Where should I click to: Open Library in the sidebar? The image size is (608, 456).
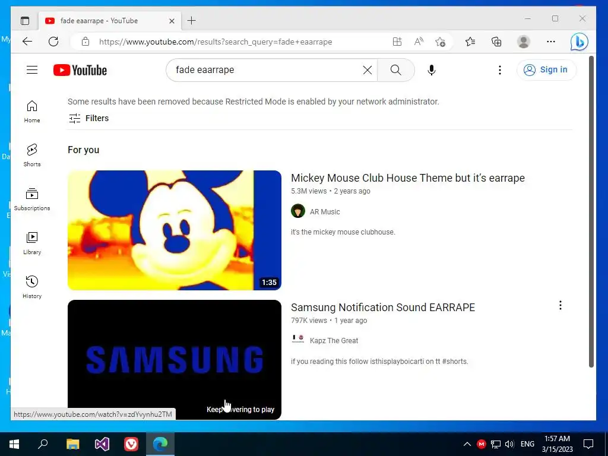coord(32,243)
